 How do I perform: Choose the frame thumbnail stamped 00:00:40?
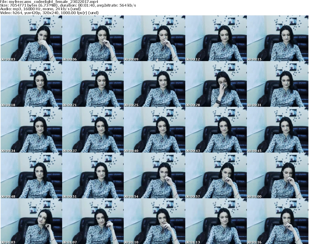tap(154, 130)
